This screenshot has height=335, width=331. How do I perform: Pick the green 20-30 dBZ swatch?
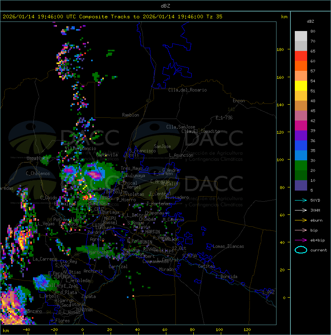pos(301,166)
